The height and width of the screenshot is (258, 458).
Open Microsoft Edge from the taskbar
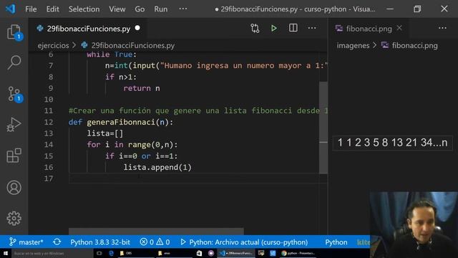pos(111,253)
